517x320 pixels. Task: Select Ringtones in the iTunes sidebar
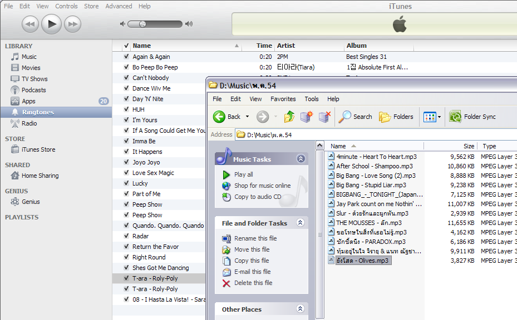(x=56, y=112)
